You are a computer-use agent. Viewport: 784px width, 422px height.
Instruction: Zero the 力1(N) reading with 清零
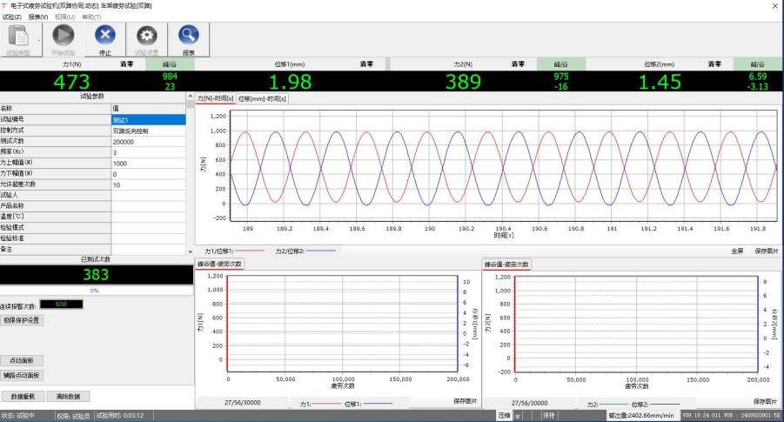coord(125,64)
